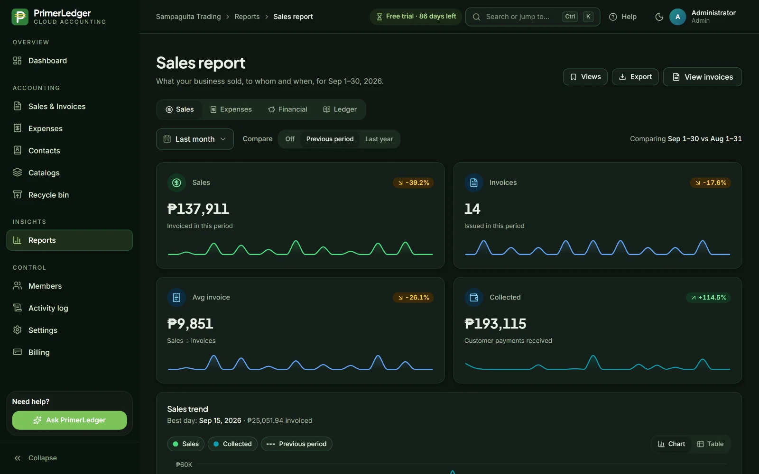Open the Expenses sidebar page

click(69, 128)
